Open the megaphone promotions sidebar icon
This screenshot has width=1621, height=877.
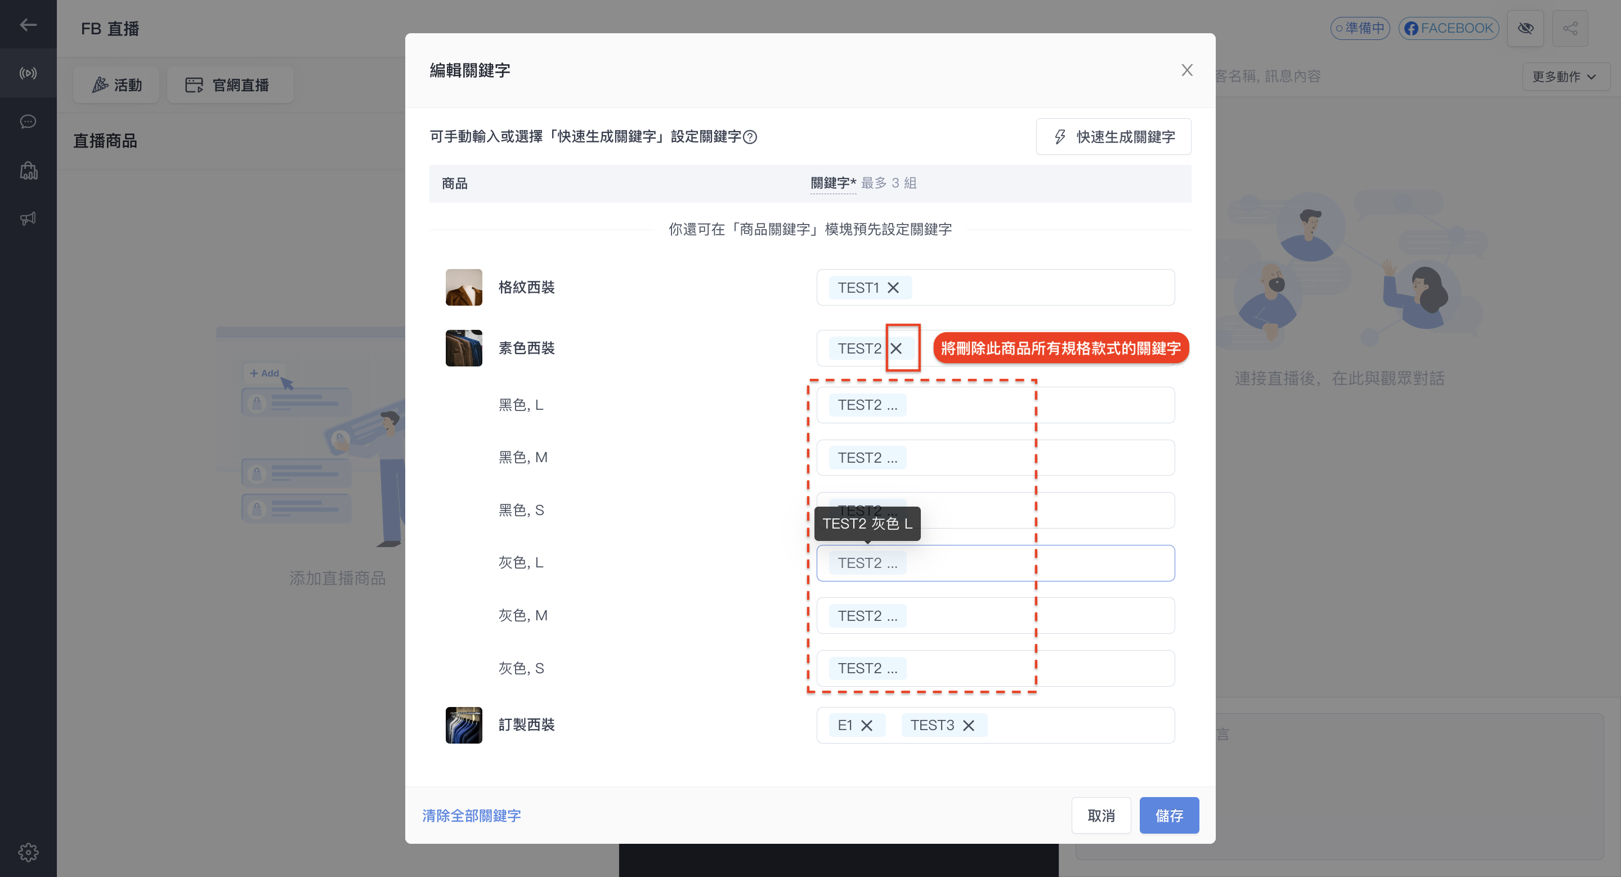(28, 219)
